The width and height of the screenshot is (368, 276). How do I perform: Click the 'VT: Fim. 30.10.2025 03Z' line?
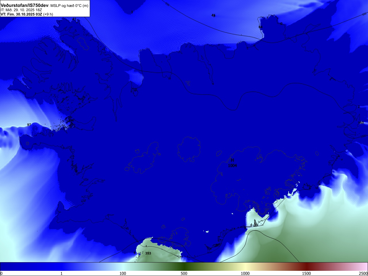[x=21, y=14]
